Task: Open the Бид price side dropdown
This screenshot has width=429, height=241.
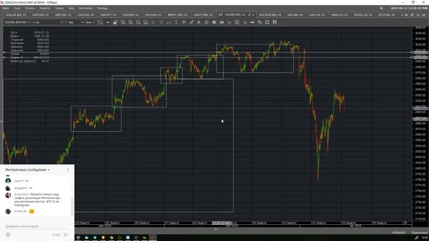Action: click(90, 22)
